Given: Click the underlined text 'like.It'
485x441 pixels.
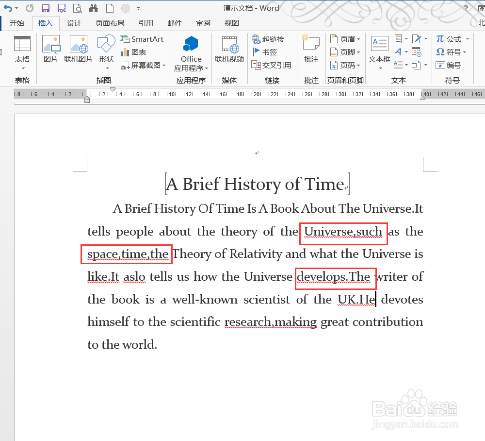Looking at the screenshot, I should 103,276.
